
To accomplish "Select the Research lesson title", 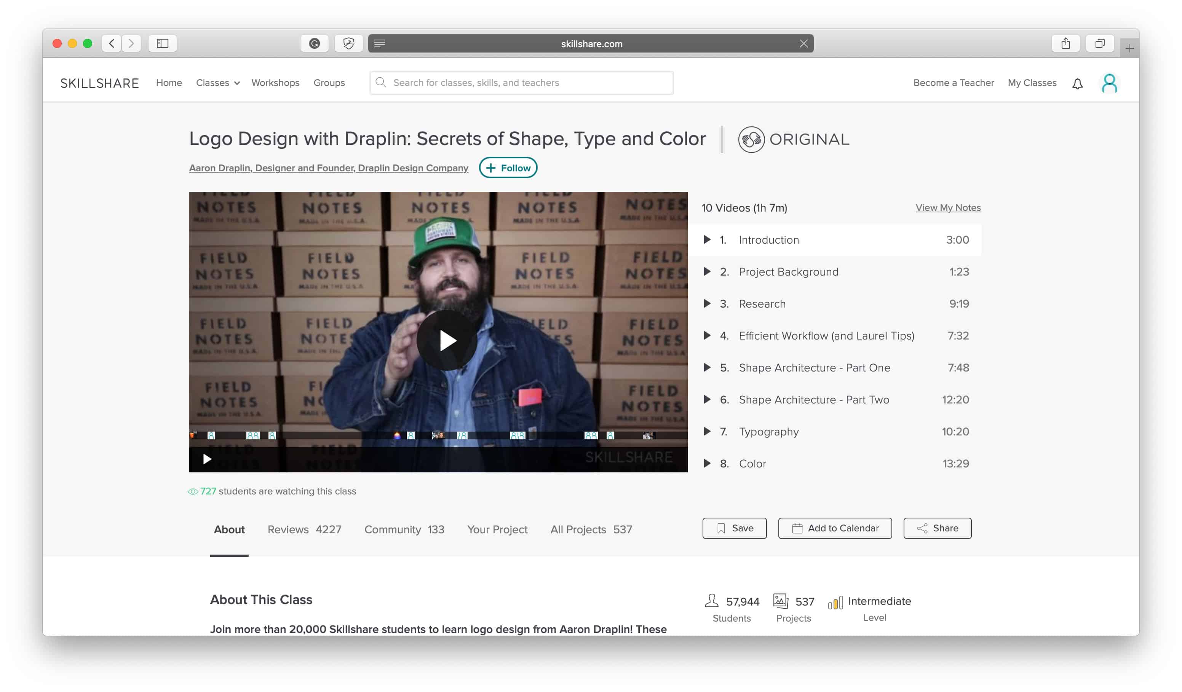I will point(762,303).
